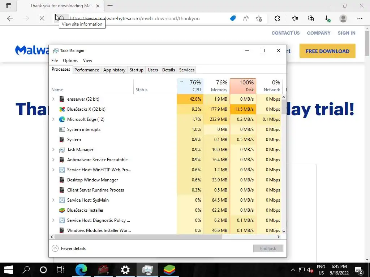370x277 pixels.
Task: Click the Task Manager horizontal scrollbar thumb
Action: (138, 237)
